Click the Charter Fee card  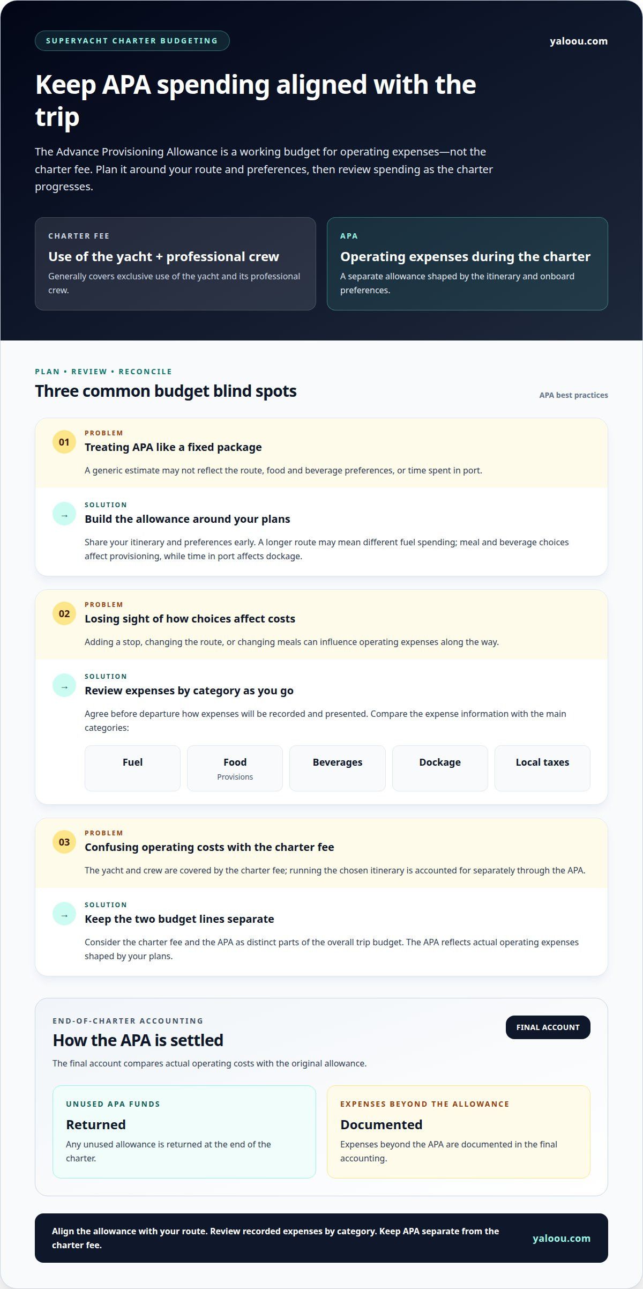[x=175, y=263]
